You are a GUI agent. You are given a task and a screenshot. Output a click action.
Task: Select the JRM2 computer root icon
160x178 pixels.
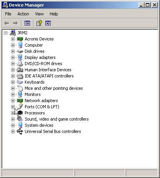tap(13, 33)
